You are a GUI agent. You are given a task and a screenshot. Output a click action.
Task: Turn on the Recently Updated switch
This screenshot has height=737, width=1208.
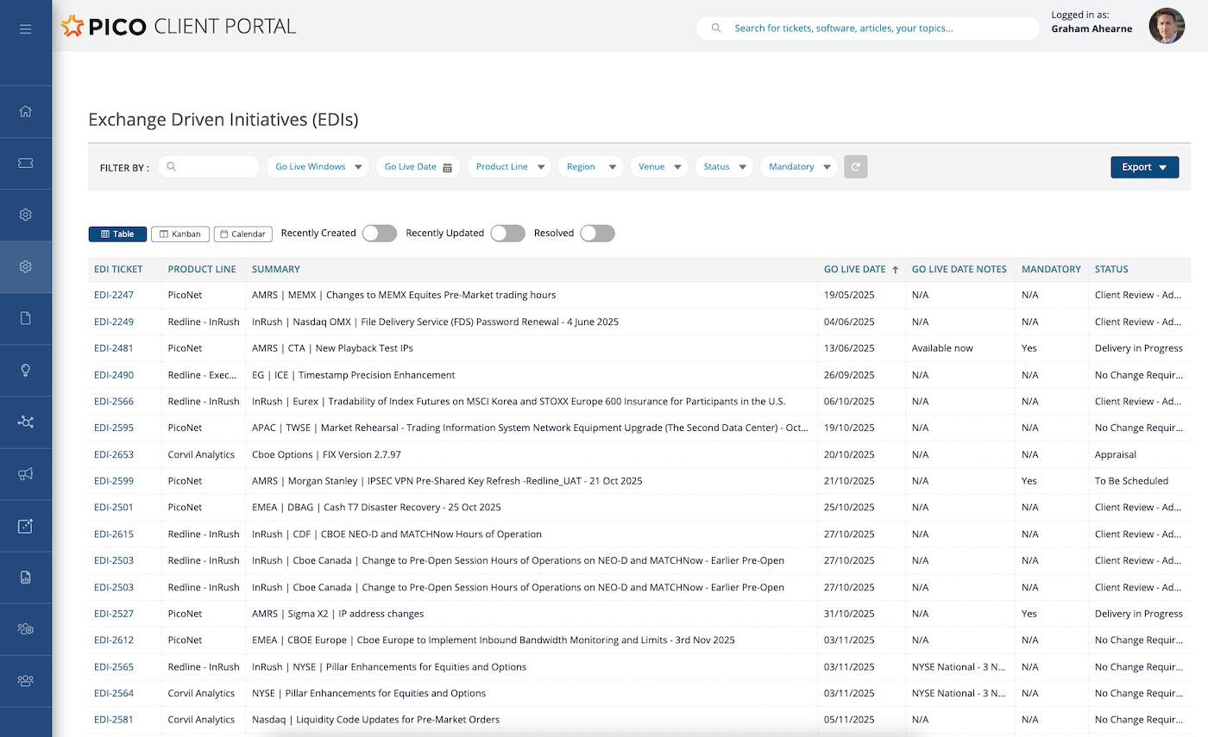click(x=507, y=233)
